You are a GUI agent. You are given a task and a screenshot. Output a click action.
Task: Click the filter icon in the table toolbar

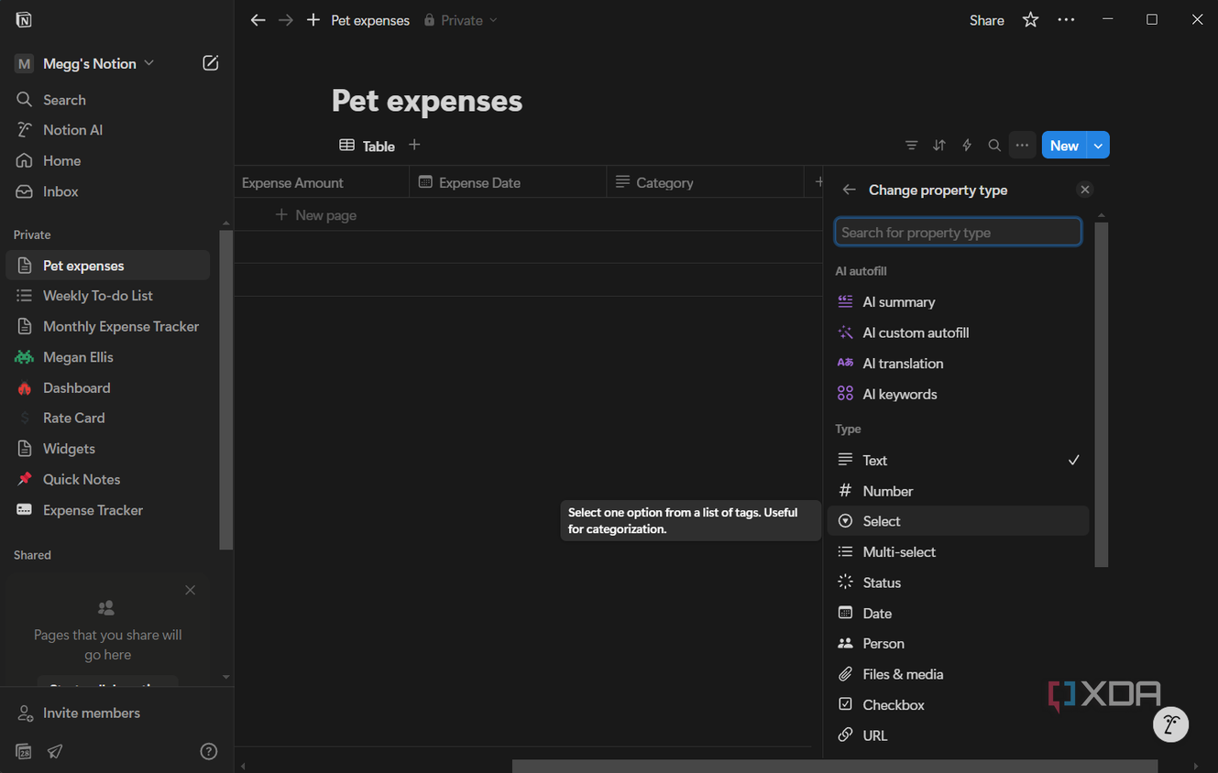point(911,146)
